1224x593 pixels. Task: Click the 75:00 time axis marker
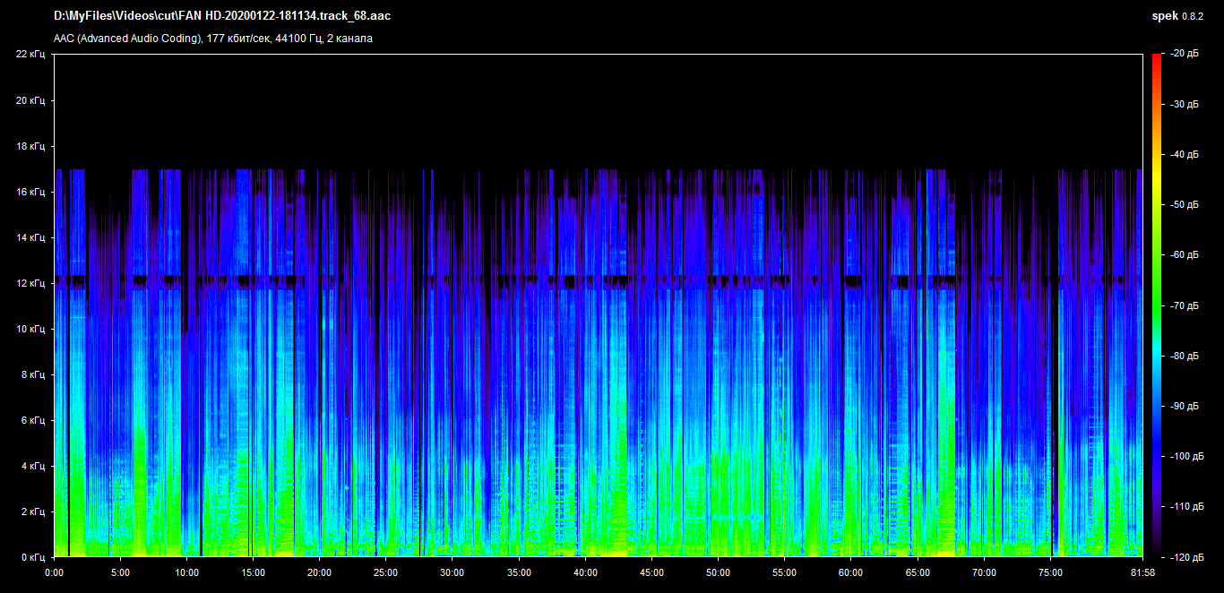tap(1050, 572)
